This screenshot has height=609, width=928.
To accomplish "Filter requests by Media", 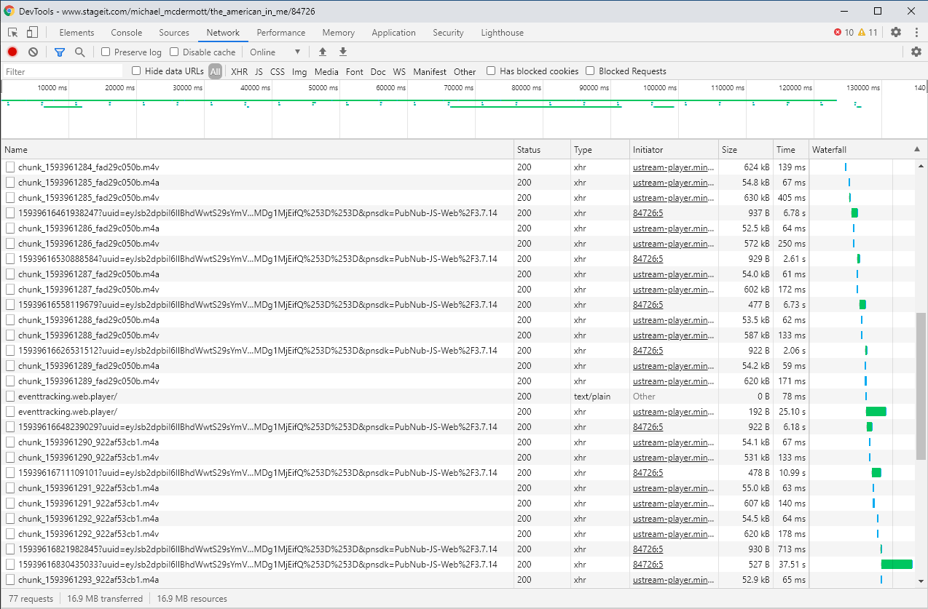I will 326,71.
